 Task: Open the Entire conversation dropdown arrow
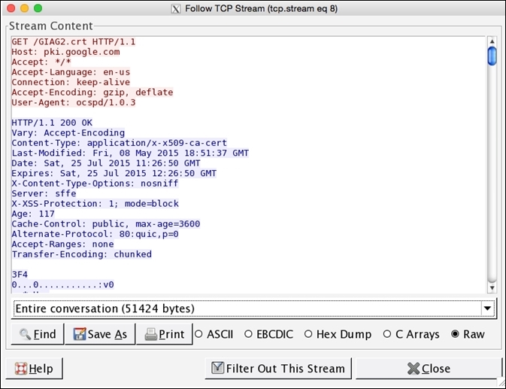(x=488, y=308)
